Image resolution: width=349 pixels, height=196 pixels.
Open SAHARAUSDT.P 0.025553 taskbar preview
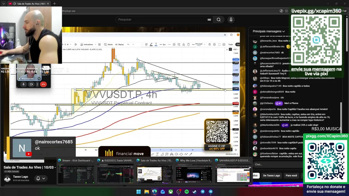(x=233, y=171)
